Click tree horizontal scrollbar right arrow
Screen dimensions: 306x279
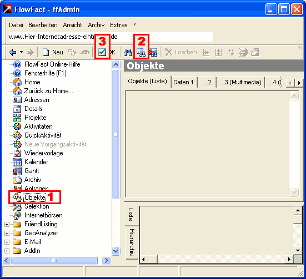[x=106, y=260]
